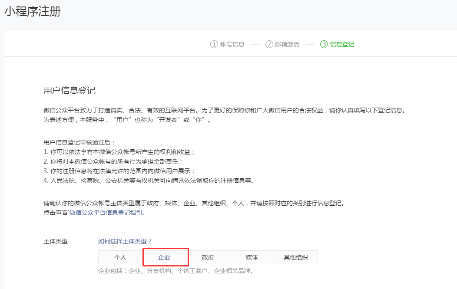Image resolution: width=457 pixels, height=289 pixels.
Task: Open the 如何选择主体类型？ help link
Action: point(125,241)
